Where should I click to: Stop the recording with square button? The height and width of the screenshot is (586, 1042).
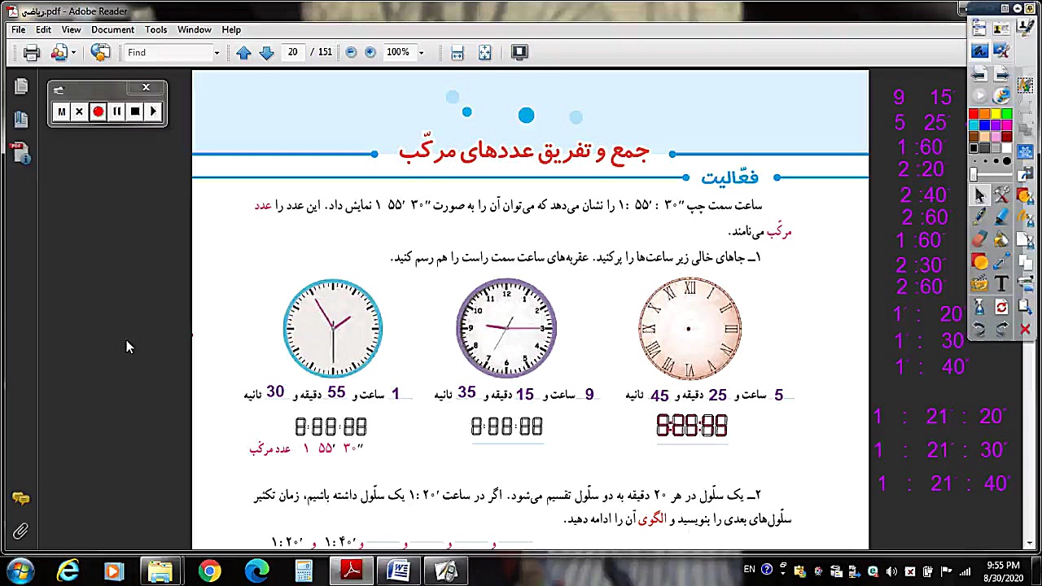[135, 112]
